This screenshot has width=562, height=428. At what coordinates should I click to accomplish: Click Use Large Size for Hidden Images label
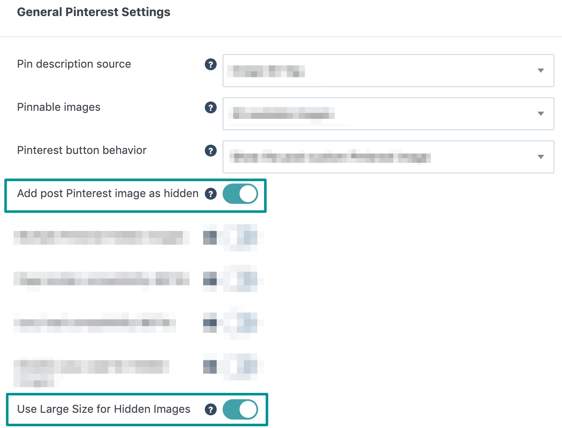104,409
